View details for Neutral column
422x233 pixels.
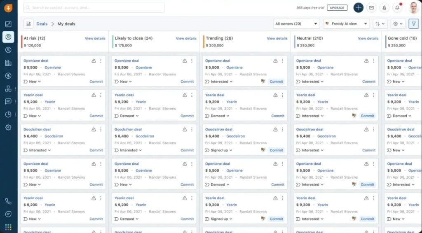click(x=368, y=38)
